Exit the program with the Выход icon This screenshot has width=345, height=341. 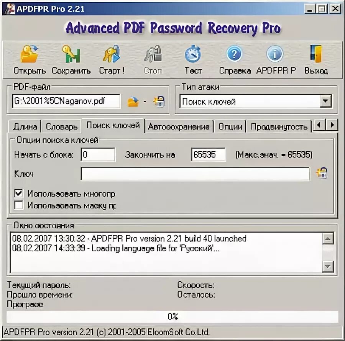[316, 54]
